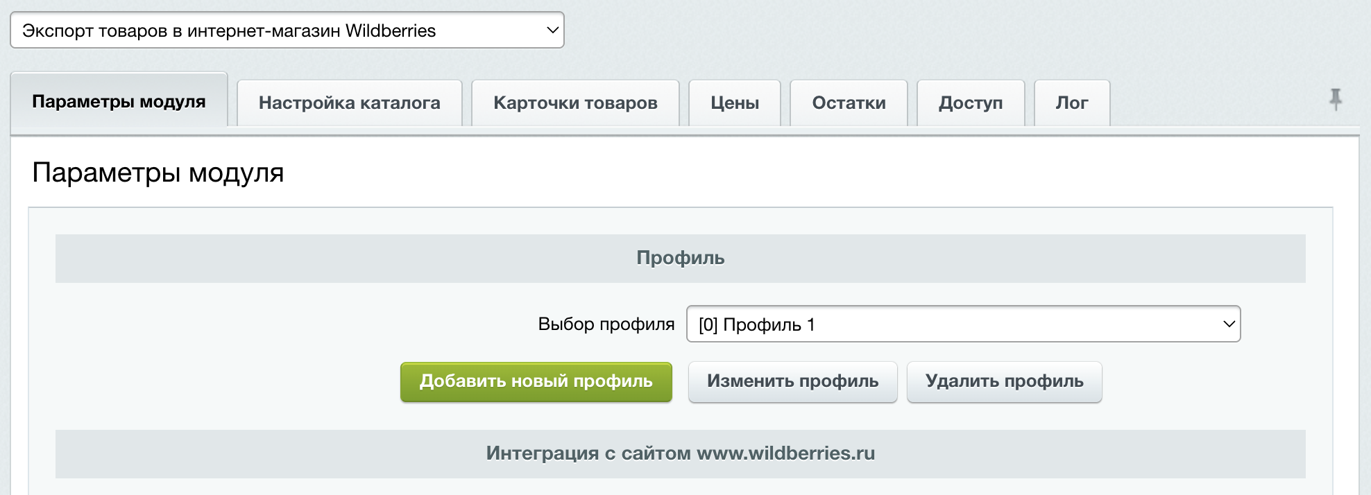Click the Выбор профиля field label

tap(606, 324)
